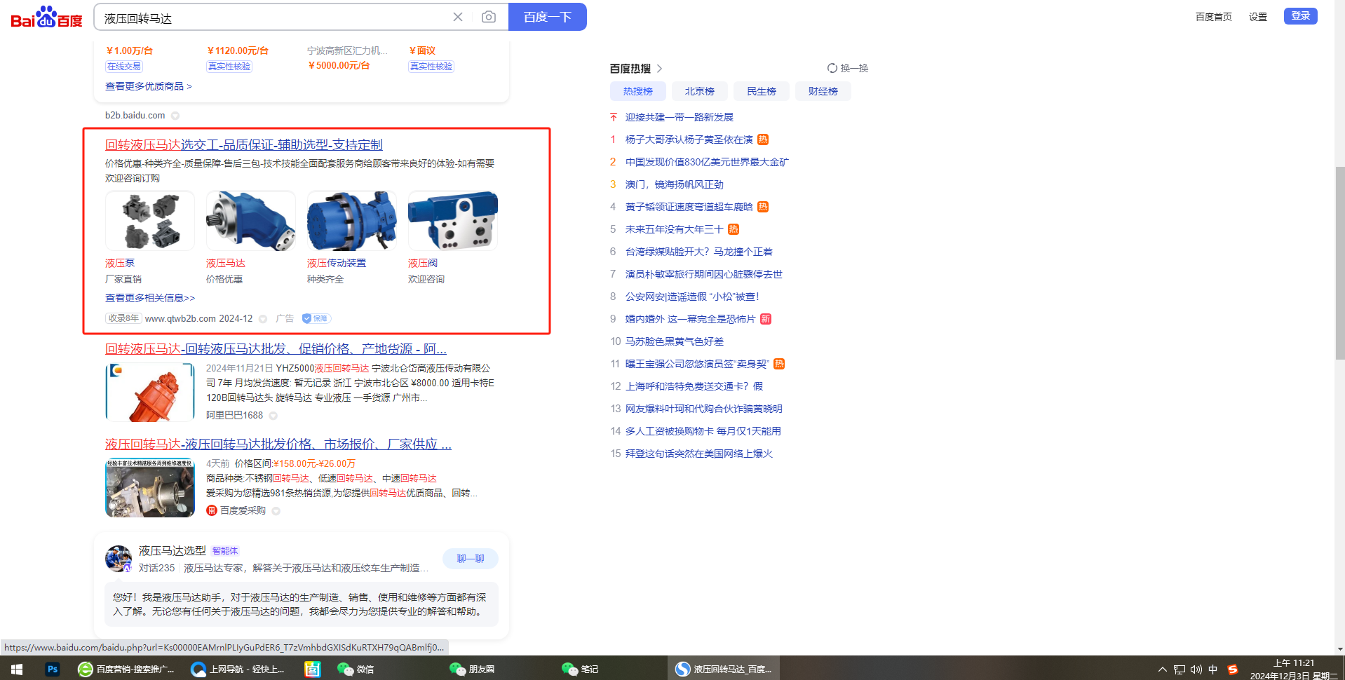Open the blue 液压马达 product thumbnail
Screen dimensions: 1345x680
(x=251, y=221)
